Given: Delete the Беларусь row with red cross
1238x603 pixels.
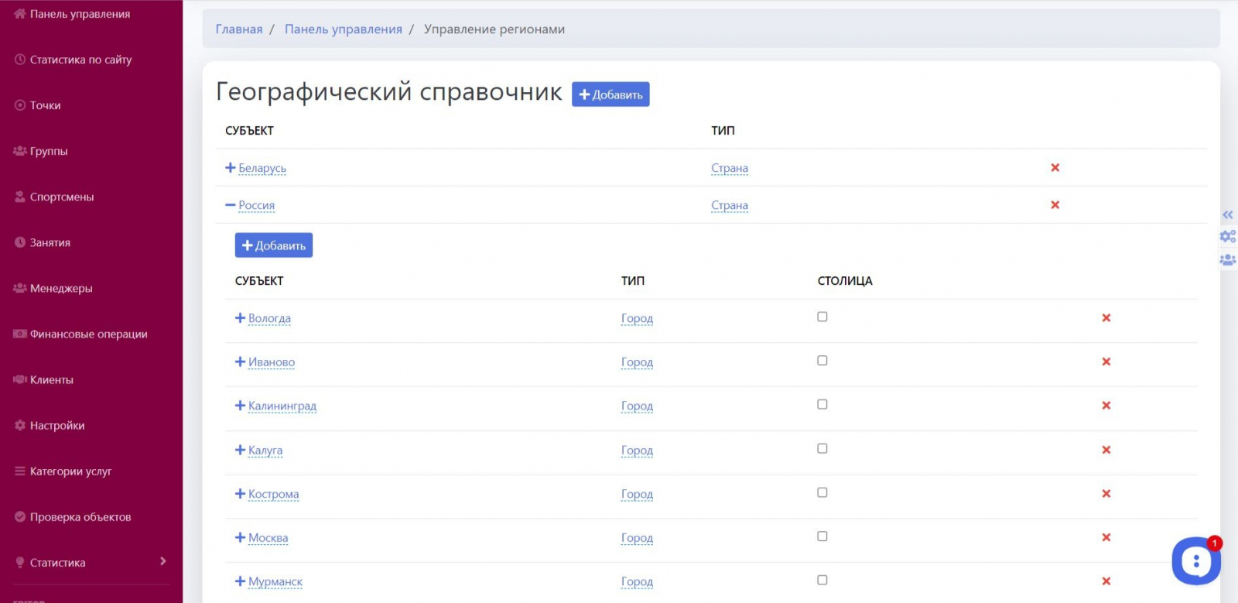Looking at the screenshot, I should tap(1055, 167).
